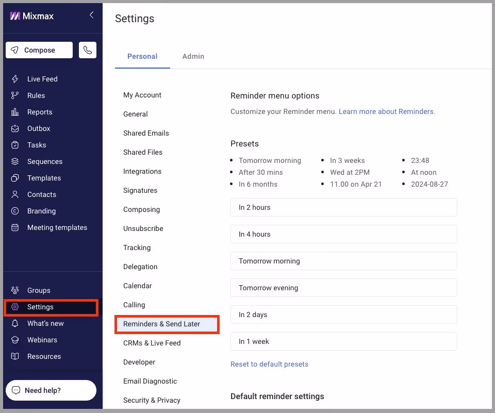Click the "In 1 week" preset field
This screenshot has height=413, width=495.
(x=344, y=342)
